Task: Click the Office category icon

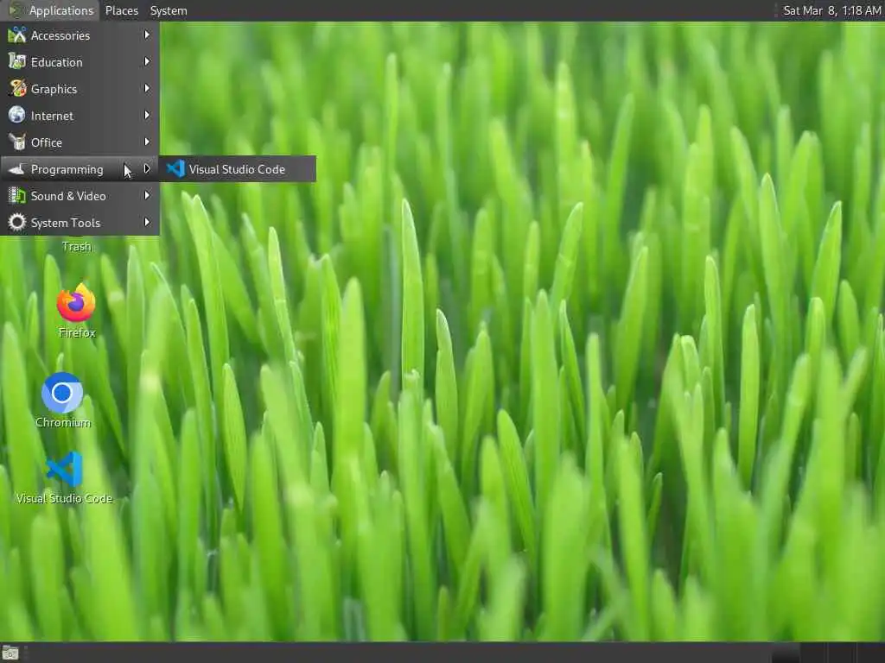Action: (17, 142)
